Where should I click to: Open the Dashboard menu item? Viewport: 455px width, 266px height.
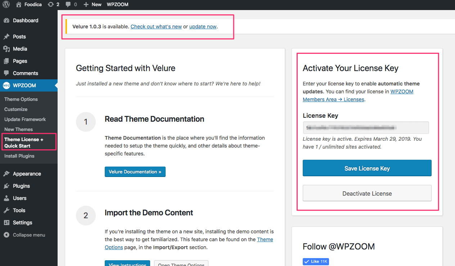click(26, 20)
